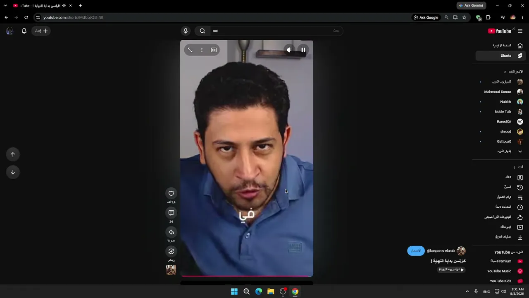Click the Create button with plus sign
The height and width of the screenshot is (298, 529).
[x=41, y=31]
